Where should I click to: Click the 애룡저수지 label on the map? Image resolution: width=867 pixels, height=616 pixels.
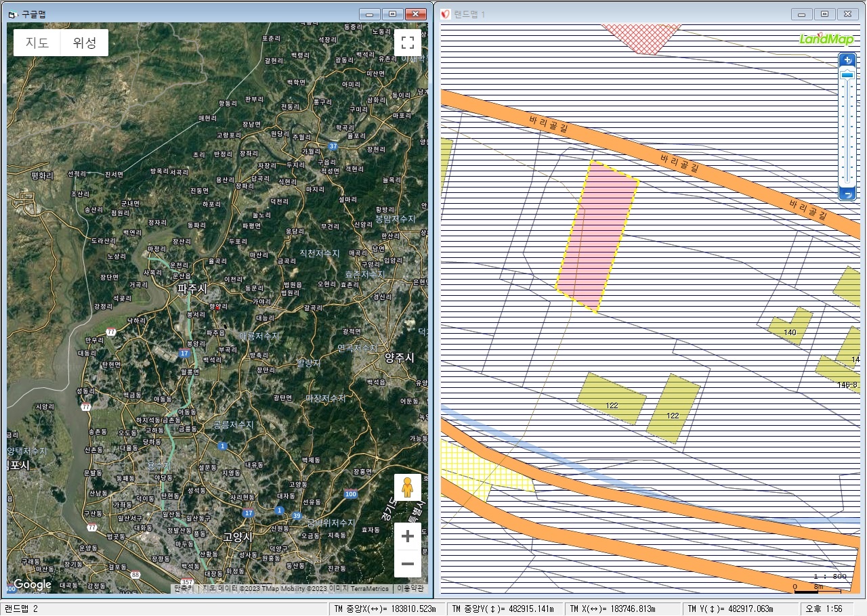tap(259, 336)
